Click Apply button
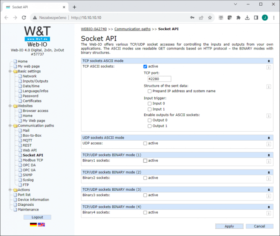 229,226
